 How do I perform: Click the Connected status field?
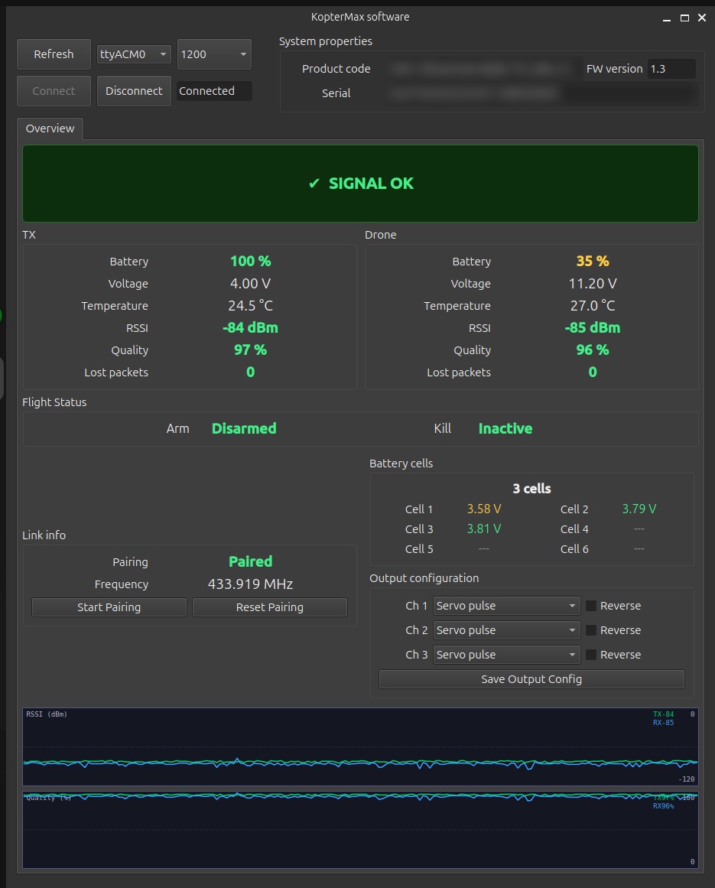[x=214, y=91]
